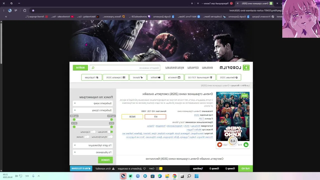Open Google Chrome from the taskbar

pyautogui.click(x=174, y=176)
